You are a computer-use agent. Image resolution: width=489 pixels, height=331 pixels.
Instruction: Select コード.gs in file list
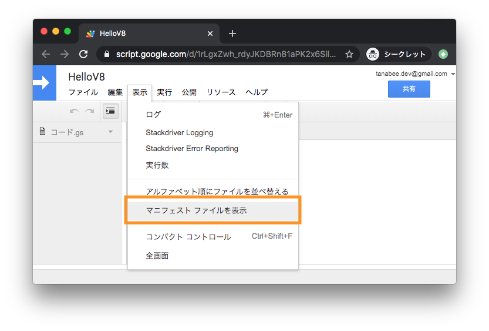77,132
